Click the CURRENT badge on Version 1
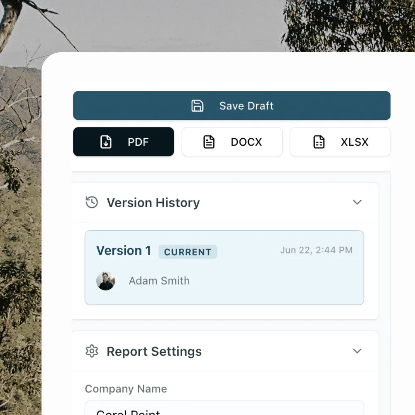This screenshot has height=415, width=415. [x=188, y=252]
